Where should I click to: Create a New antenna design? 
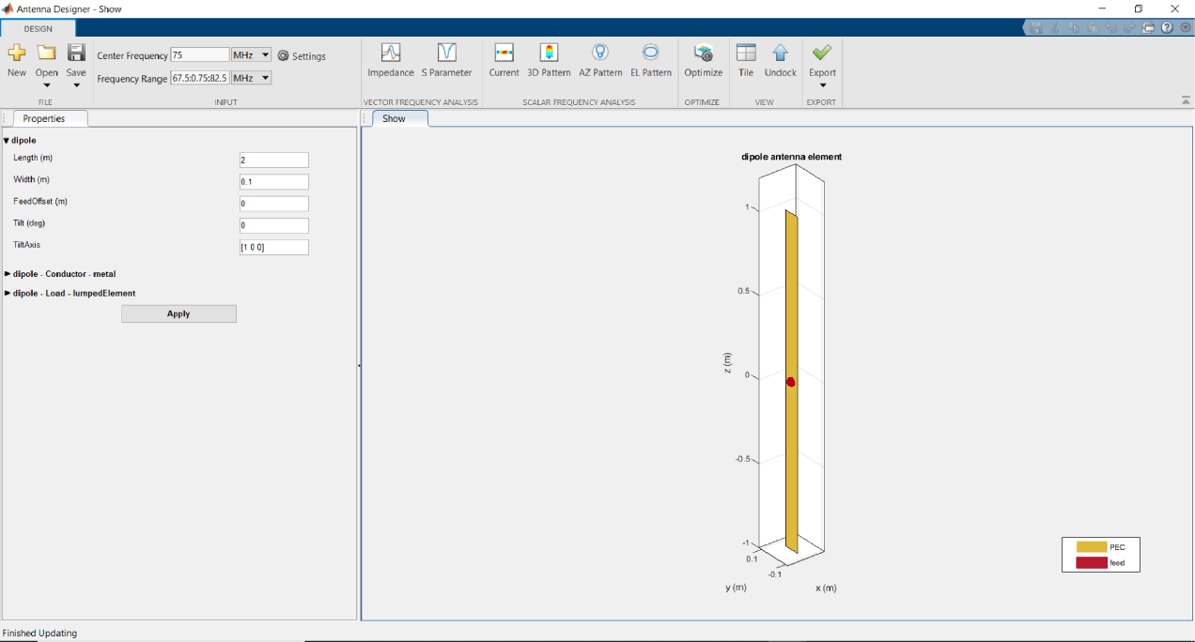pyautogui.click(x=17, y=60)
